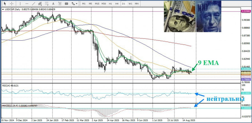Click the 14 Aug 2025 date label
This screenshot has height=123, width=252.
(x=189, y=120)
